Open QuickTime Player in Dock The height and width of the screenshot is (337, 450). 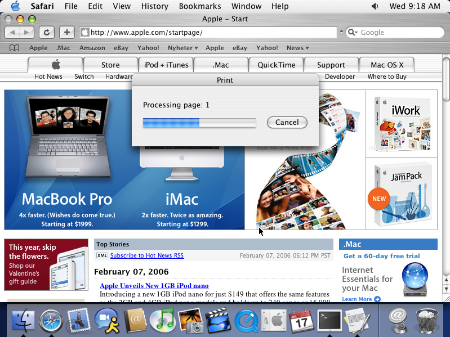pyautogui.click(x=246, y=321)
